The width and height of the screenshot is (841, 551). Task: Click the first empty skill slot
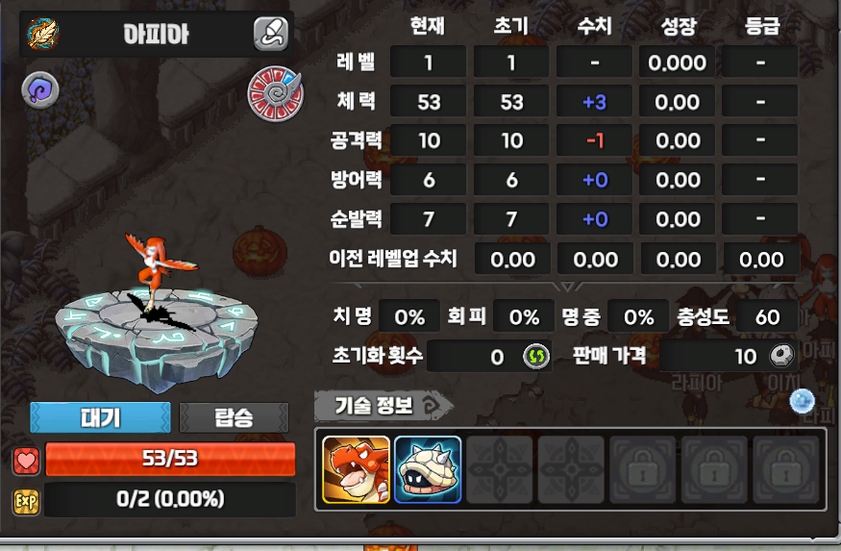click(500, 469)
